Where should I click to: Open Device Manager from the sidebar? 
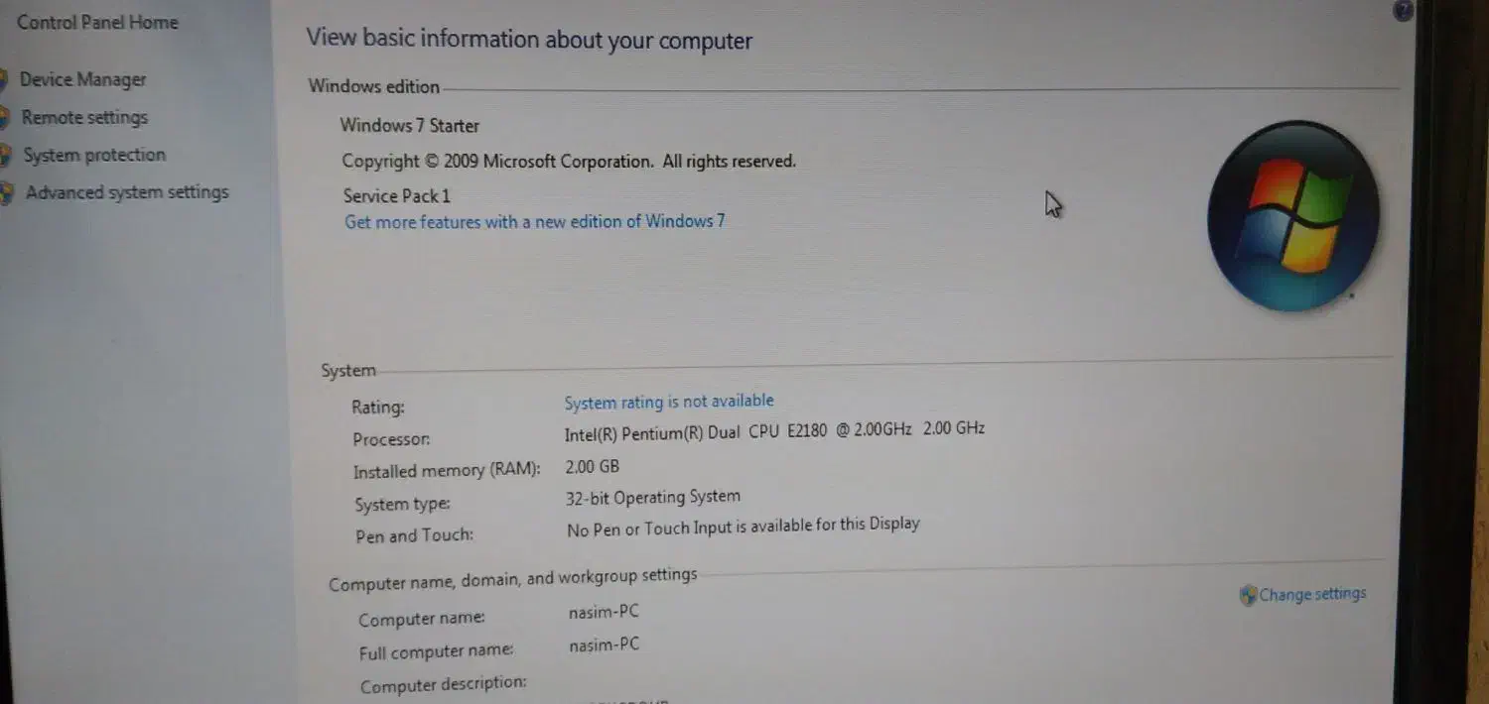point(82,79)
